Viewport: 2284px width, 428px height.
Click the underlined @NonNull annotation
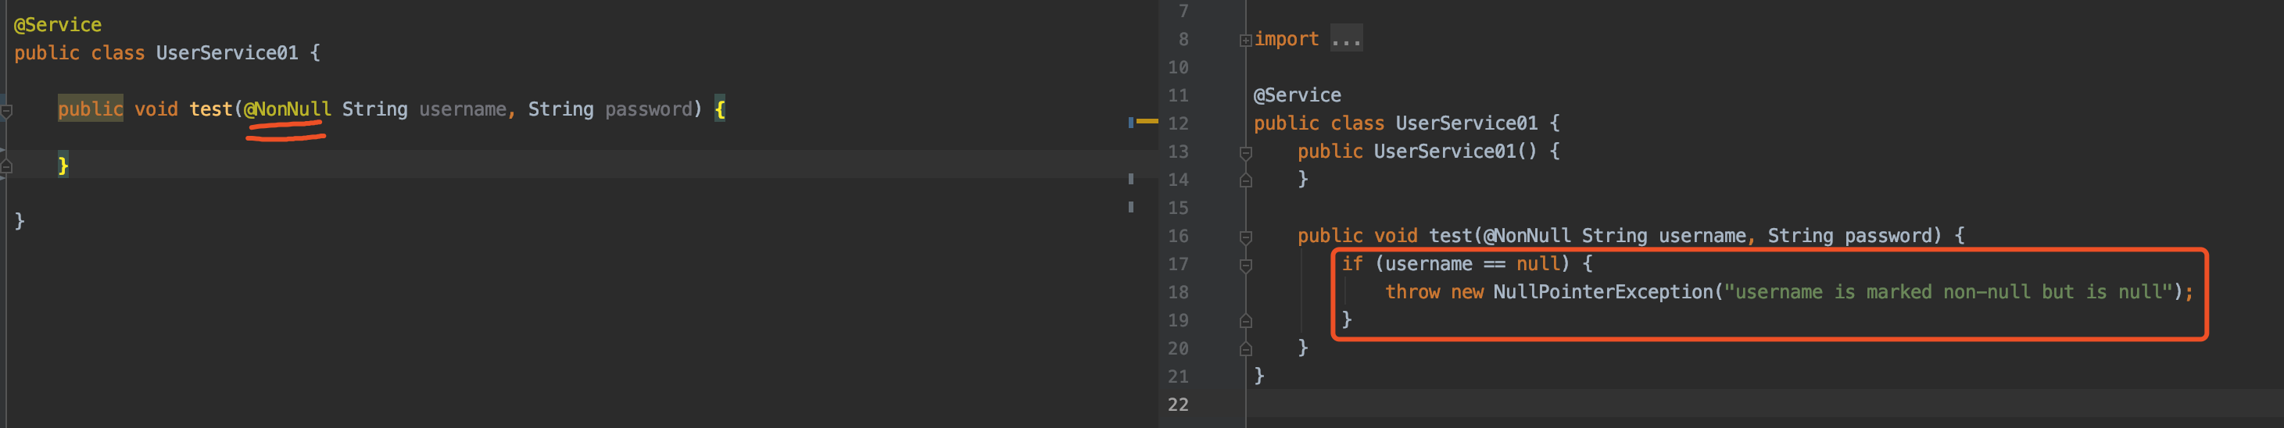pyautogui.click(x=286, y=109)
